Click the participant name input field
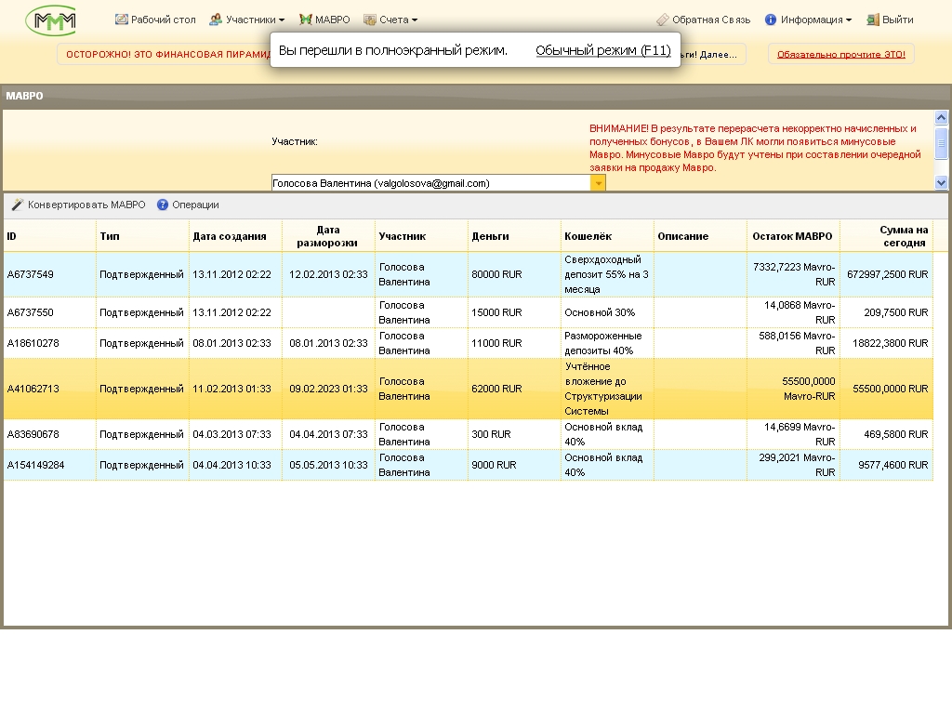 click(430, 183)
